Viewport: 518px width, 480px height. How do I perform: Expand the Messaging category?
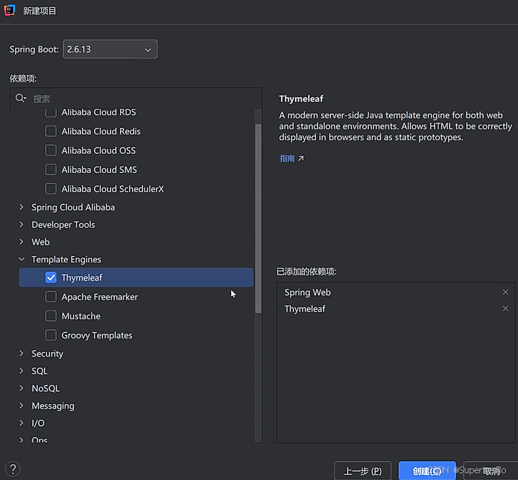click(x=21, y=406)
